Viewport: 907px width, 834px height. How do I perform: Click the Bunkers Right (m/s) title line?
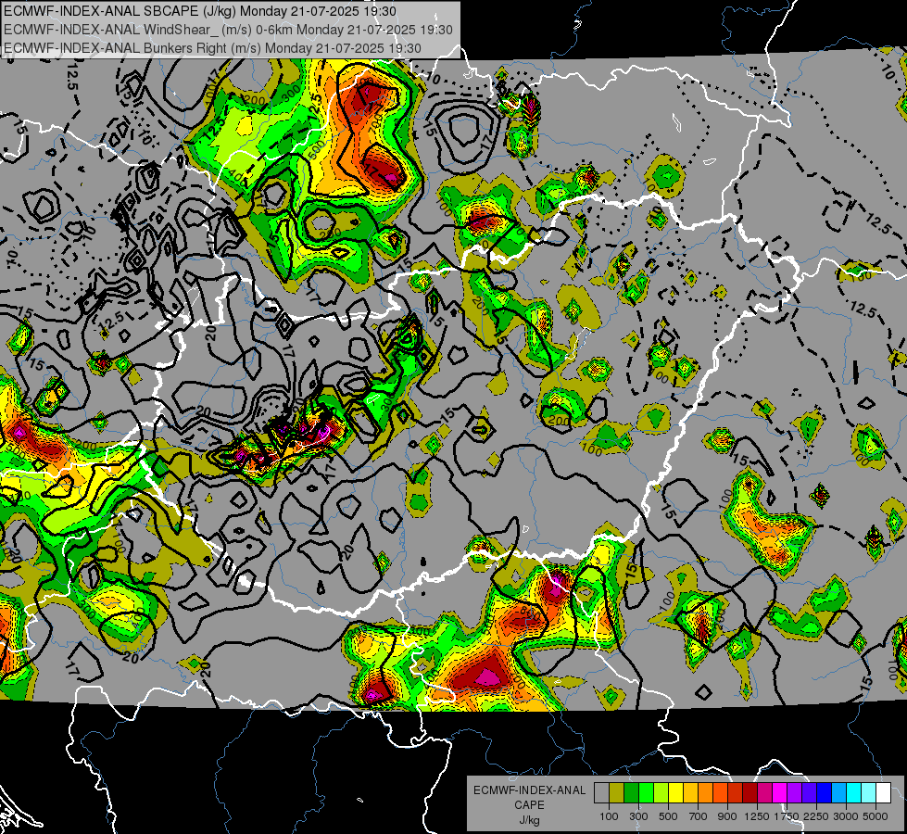pyautogui.click(x=212, y=48)
